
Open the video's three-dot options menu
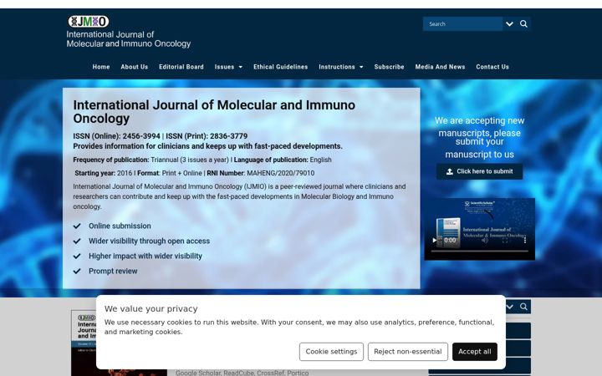(x=525, y=240)
